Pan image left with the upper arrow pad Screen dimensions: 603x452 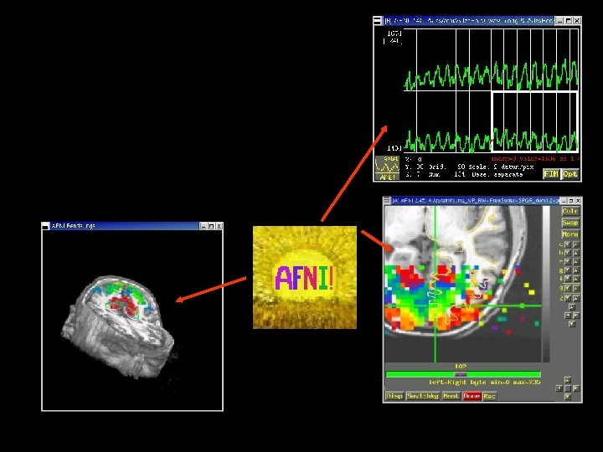(568, 316)
